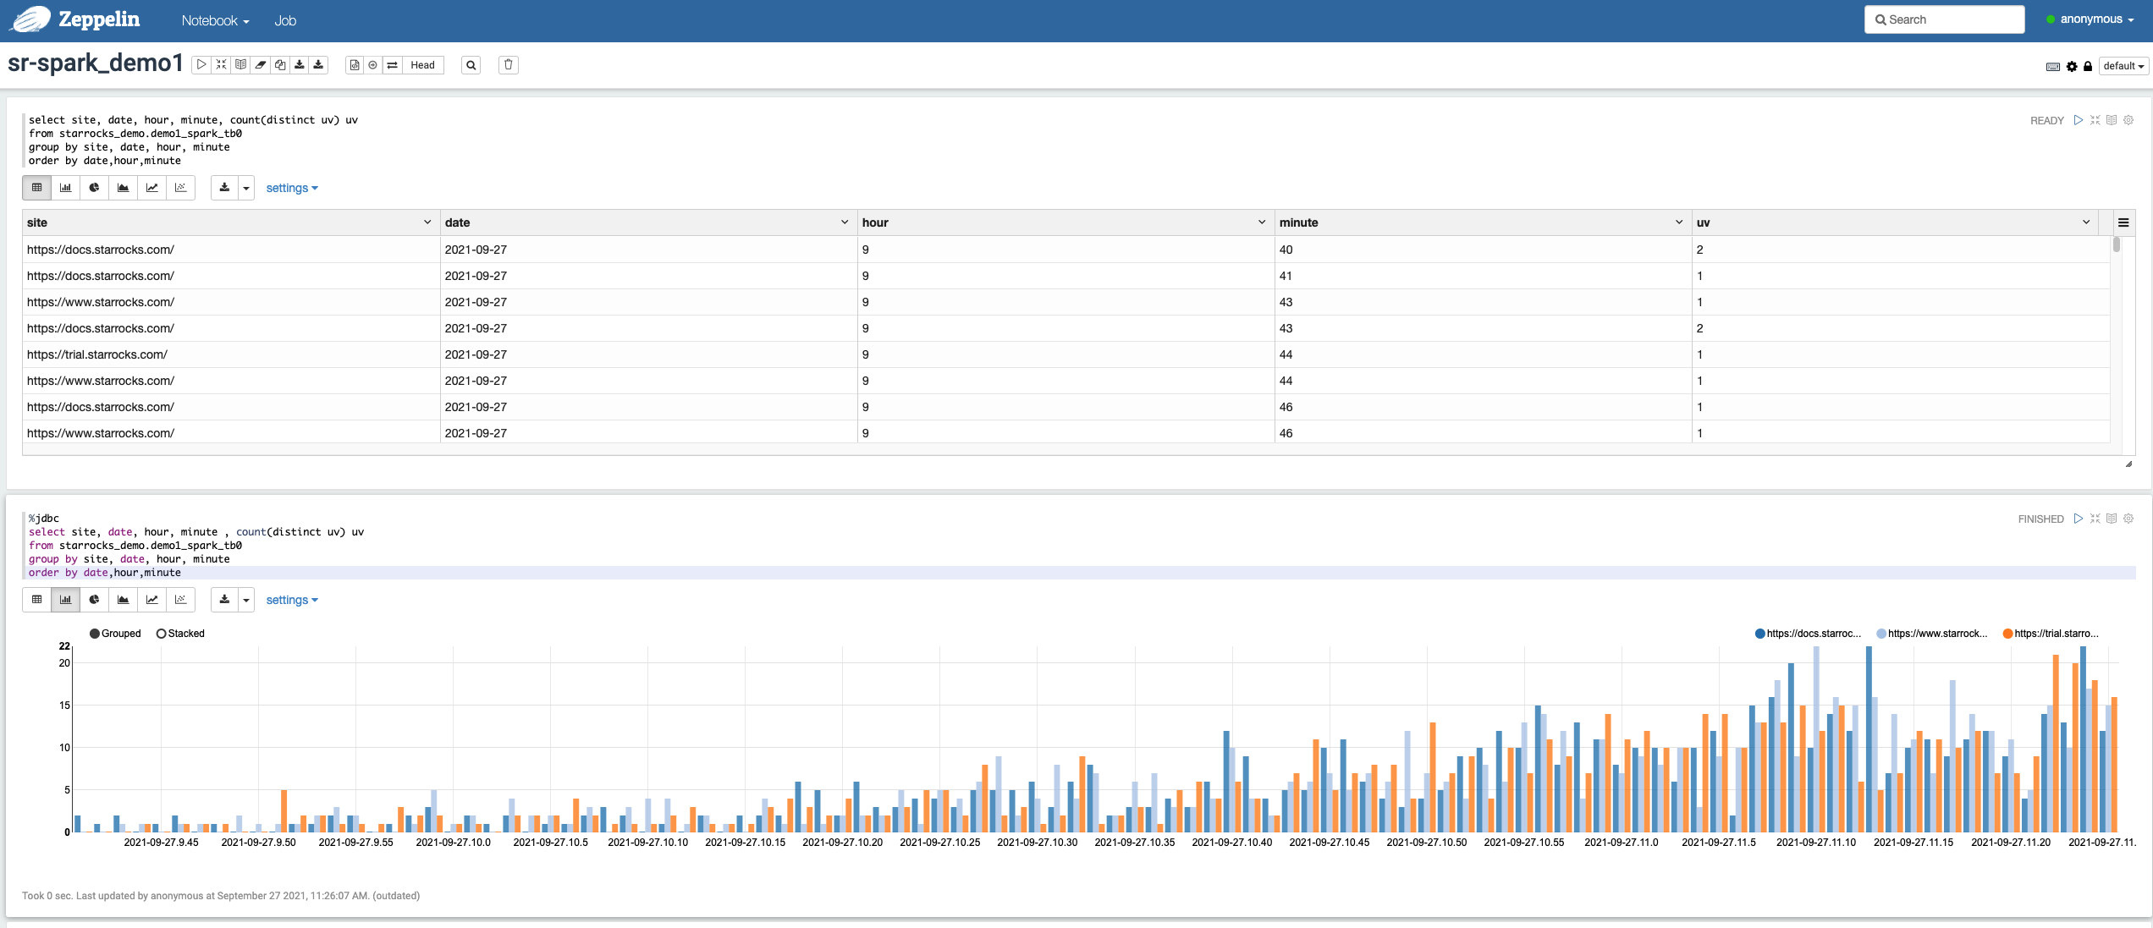Clear all output with the eraser icon
Viewport: 2153px width, 928px height.
260,65
